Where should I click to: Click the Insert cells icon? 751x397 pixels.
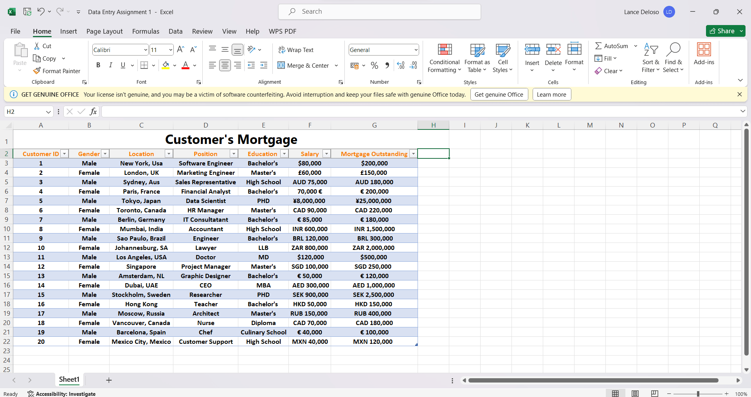coord(532,50)
